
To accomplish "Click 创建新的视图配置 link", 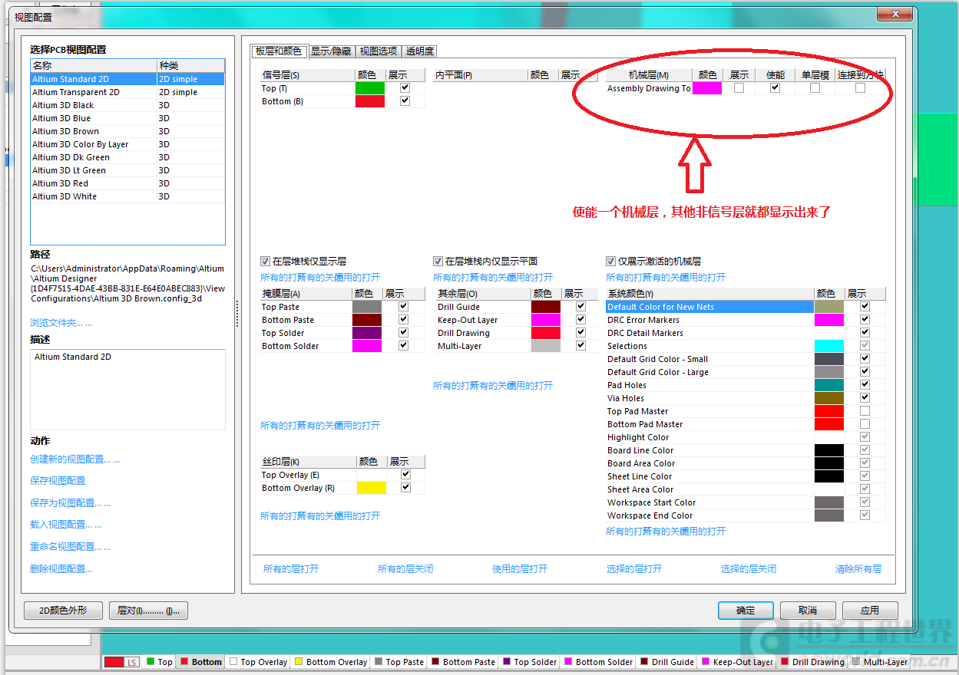I will (75, 459).
